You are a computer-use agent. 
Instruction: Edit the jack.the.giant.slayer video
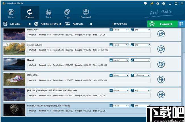(x=161, y=95)
